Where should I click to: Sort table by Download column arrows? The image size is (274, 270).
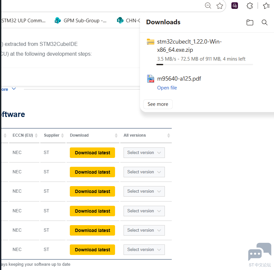pyautogui.click(x=116, y=135)
